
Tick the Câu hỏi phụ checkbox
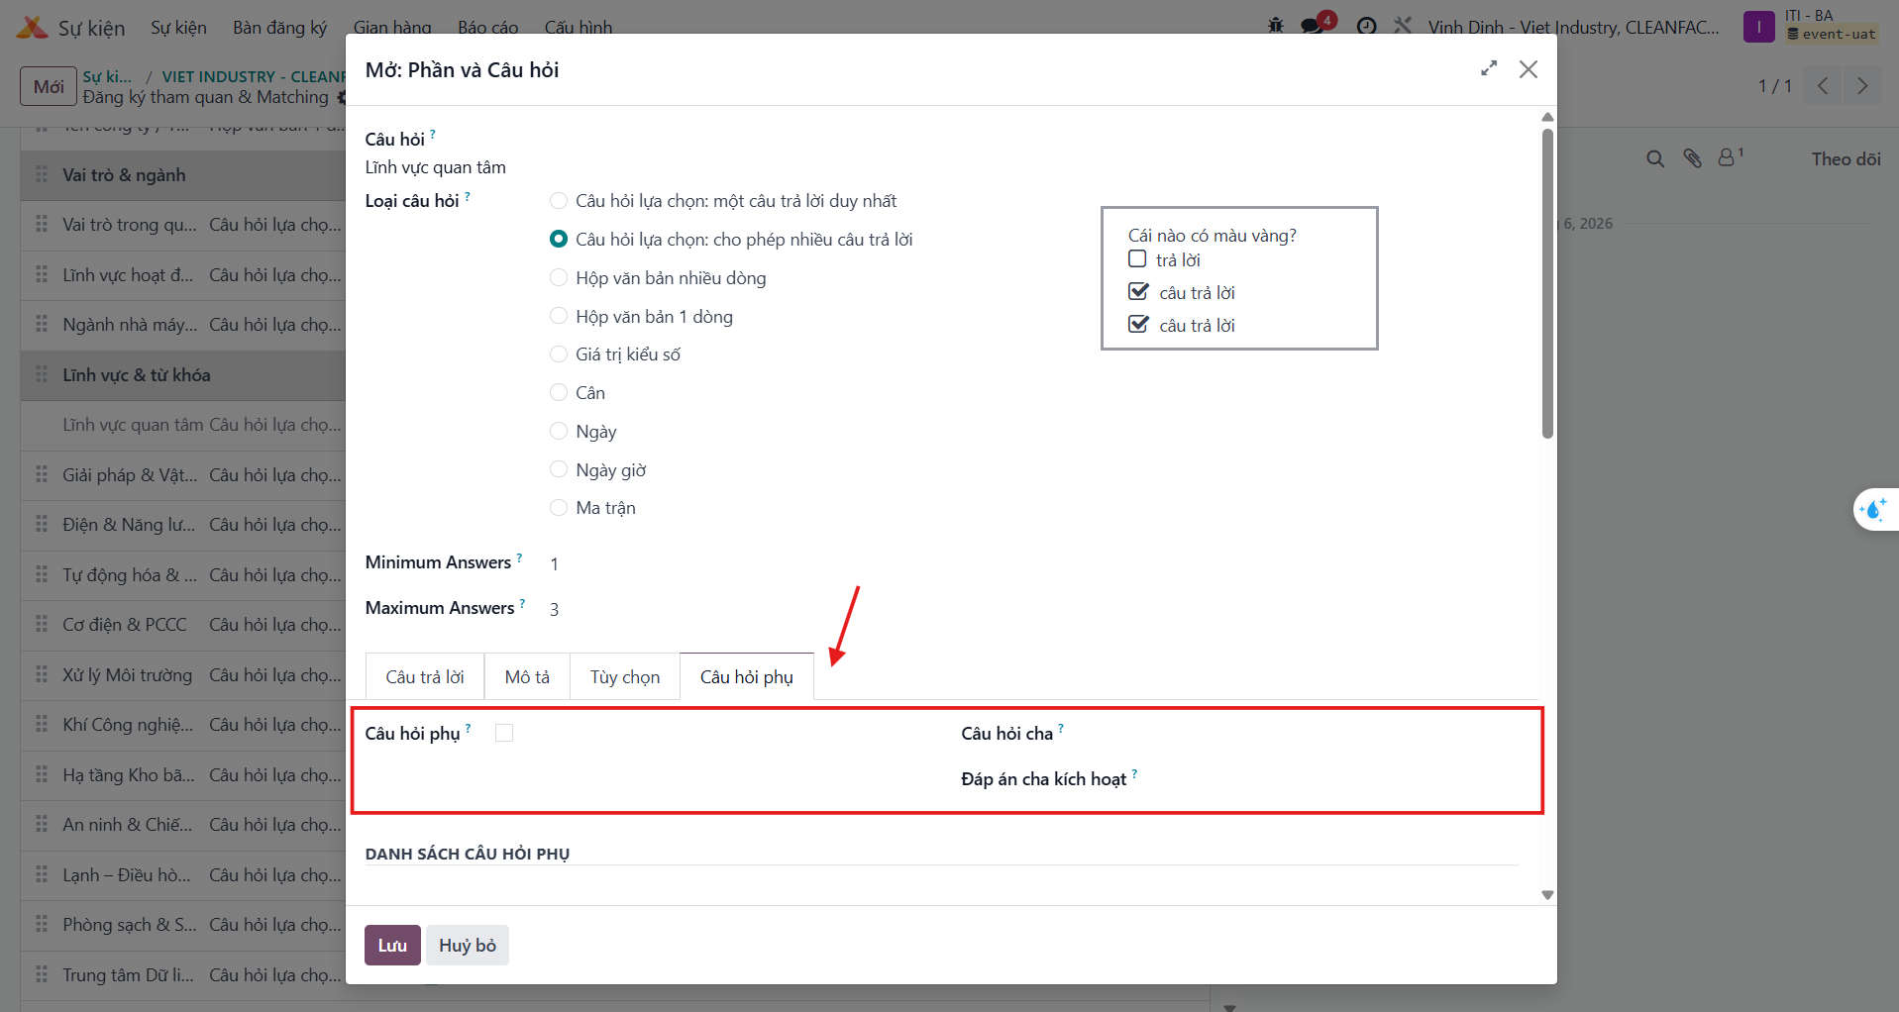504,733
